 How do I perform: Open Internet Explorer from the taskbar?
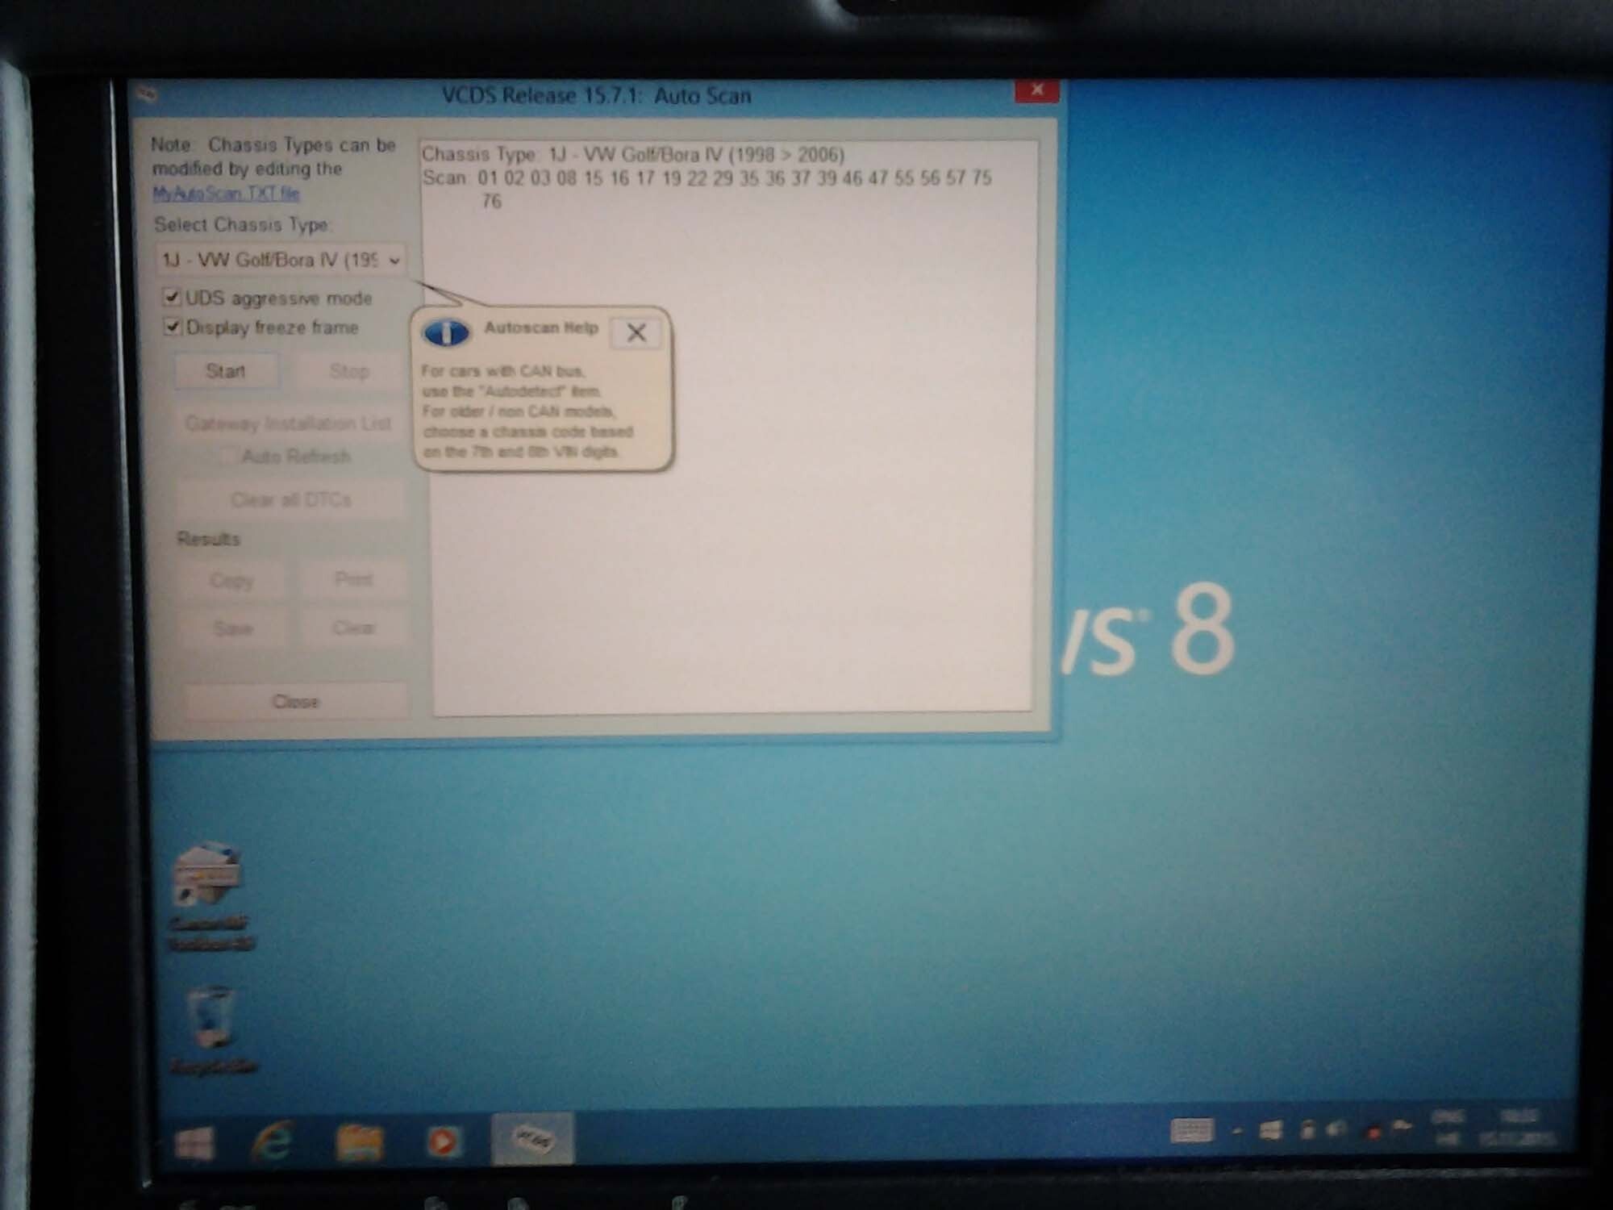pyautogui.click(x=273, y=1141)
